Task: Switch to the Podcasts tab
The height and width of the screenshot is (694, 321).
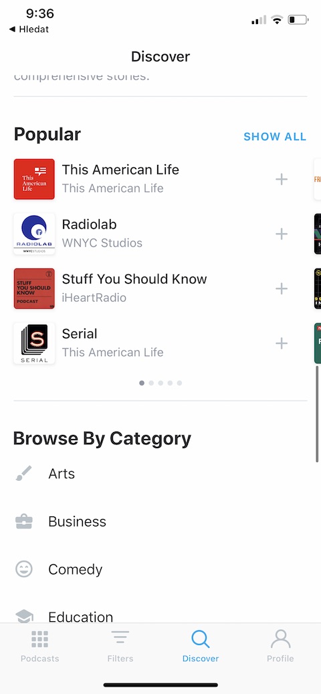Action: (x=40, y=646)
